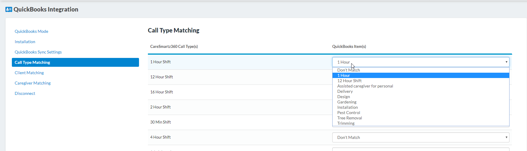Pick Installation in the open dropdown list
This screenshot has width=527, height=151.
pos(347,107)
